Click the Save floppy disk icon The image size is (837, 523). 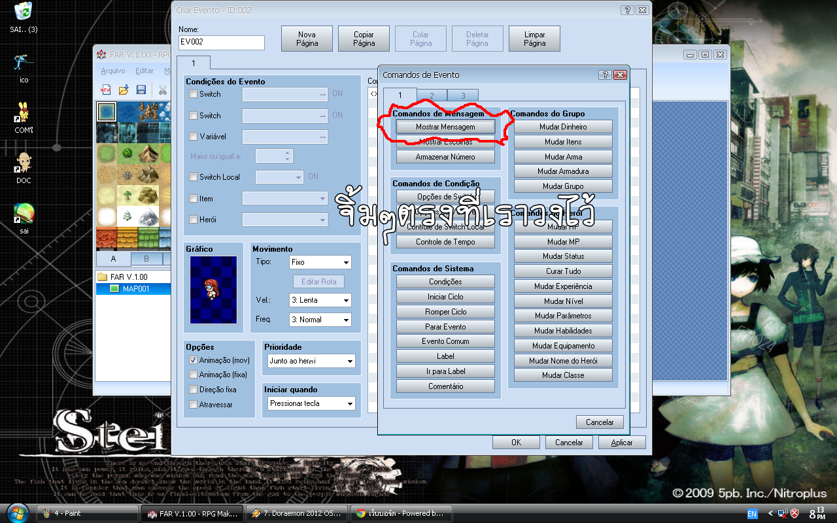(141, 89)
